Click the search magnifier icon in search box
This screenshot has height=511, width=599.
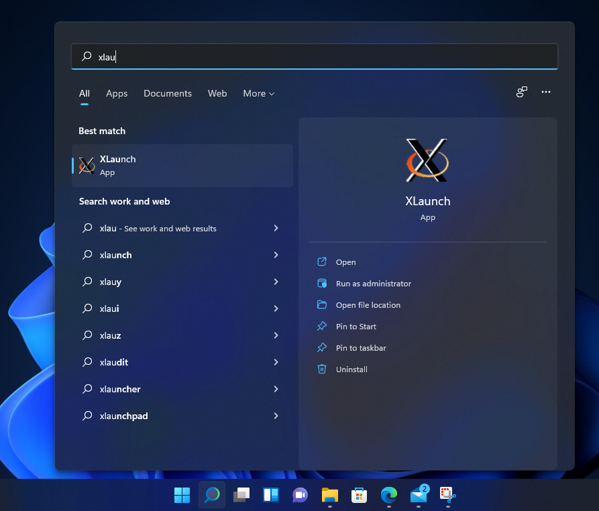pyautogui.click(x=87, y=56)
